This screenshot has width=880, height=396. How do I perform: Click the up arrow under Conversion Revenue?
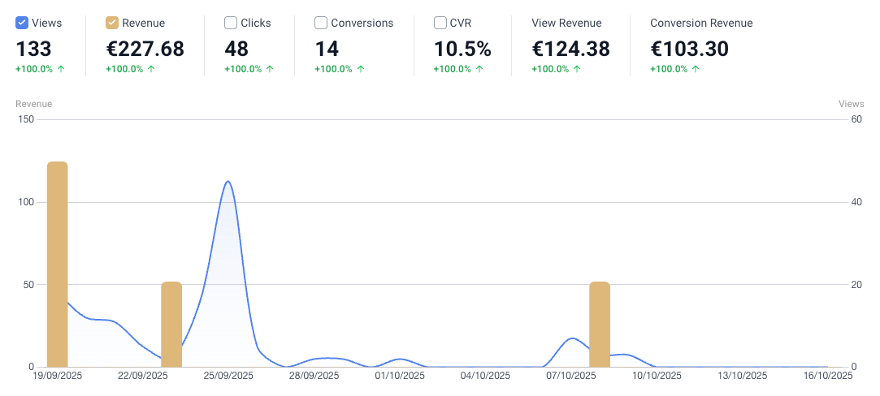(696, 69)
